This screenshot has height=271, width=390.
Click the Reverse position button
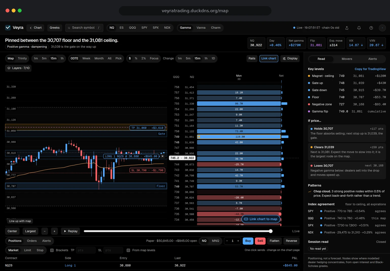click(291, 241)
